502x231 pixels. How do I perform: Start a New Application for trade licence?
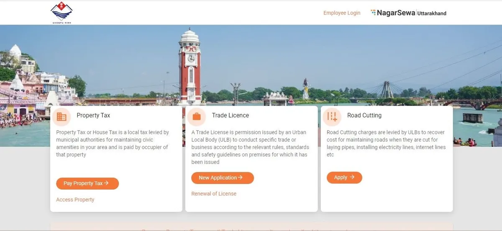(x=223, y=178)
